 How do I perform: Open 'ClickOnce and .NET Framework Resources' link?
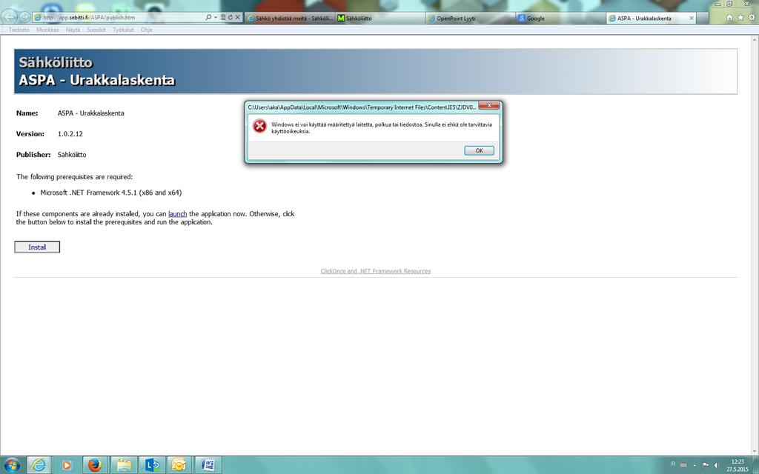click(x=376, y=271)
